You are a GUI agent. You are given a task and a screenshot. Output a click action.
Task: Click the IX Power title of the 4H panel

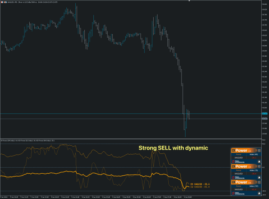(239, 150)
